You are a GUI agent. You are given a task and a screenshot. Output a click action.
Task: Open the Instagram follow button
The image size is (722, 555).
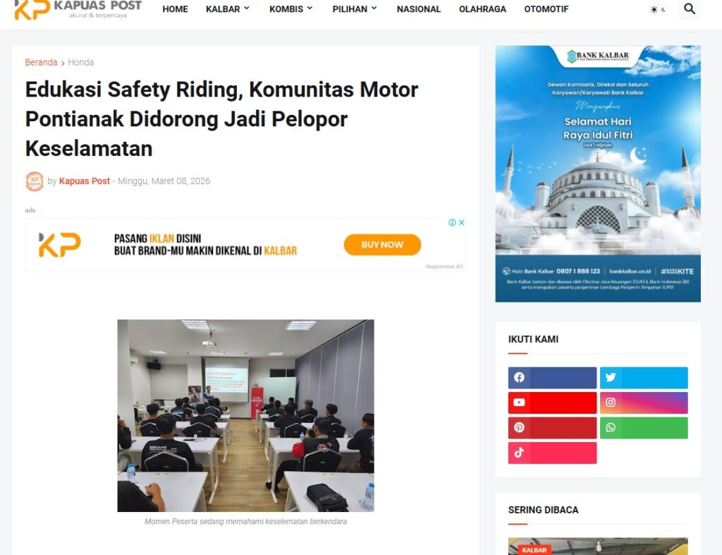(x=644, y=403)
